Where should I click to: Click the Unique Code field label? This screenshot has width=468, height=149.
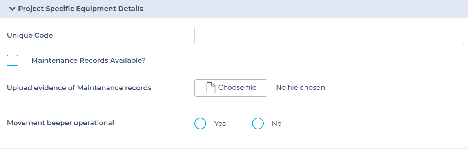click(x=30, y=35)
